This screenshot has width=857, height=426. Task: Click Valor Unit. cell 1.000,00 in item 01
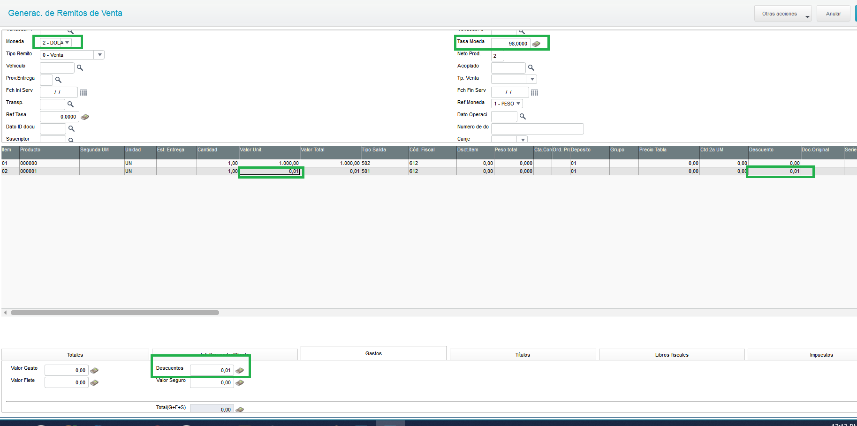[x=269, y=163]
